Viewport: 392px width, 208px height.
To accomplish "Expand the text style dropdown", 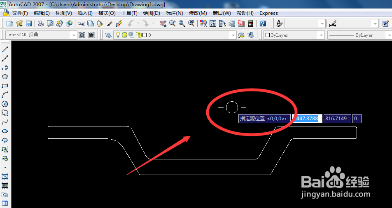I will [322, 24].
